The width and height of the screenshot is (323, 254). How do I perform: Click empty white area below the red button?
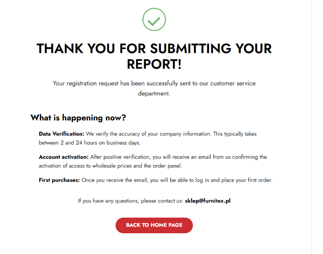154,244
